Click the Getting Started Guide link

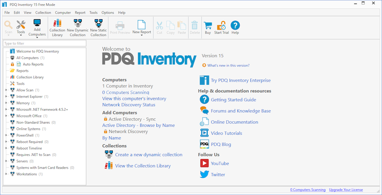233,100
